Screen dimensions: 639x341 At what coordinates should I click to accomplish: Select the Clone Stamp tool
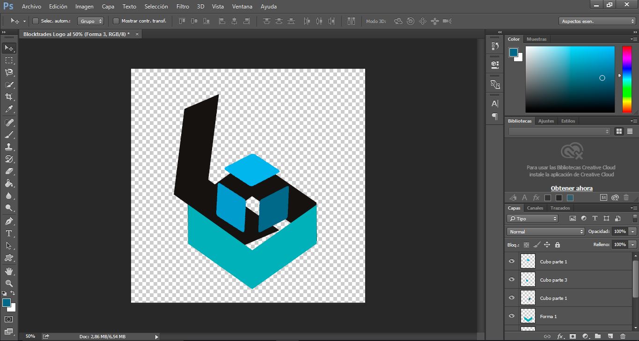click(x=9, y=147)
